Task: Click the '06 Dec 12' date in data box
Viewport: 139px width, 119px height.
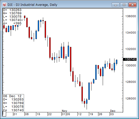Action: tap(12, 96)
